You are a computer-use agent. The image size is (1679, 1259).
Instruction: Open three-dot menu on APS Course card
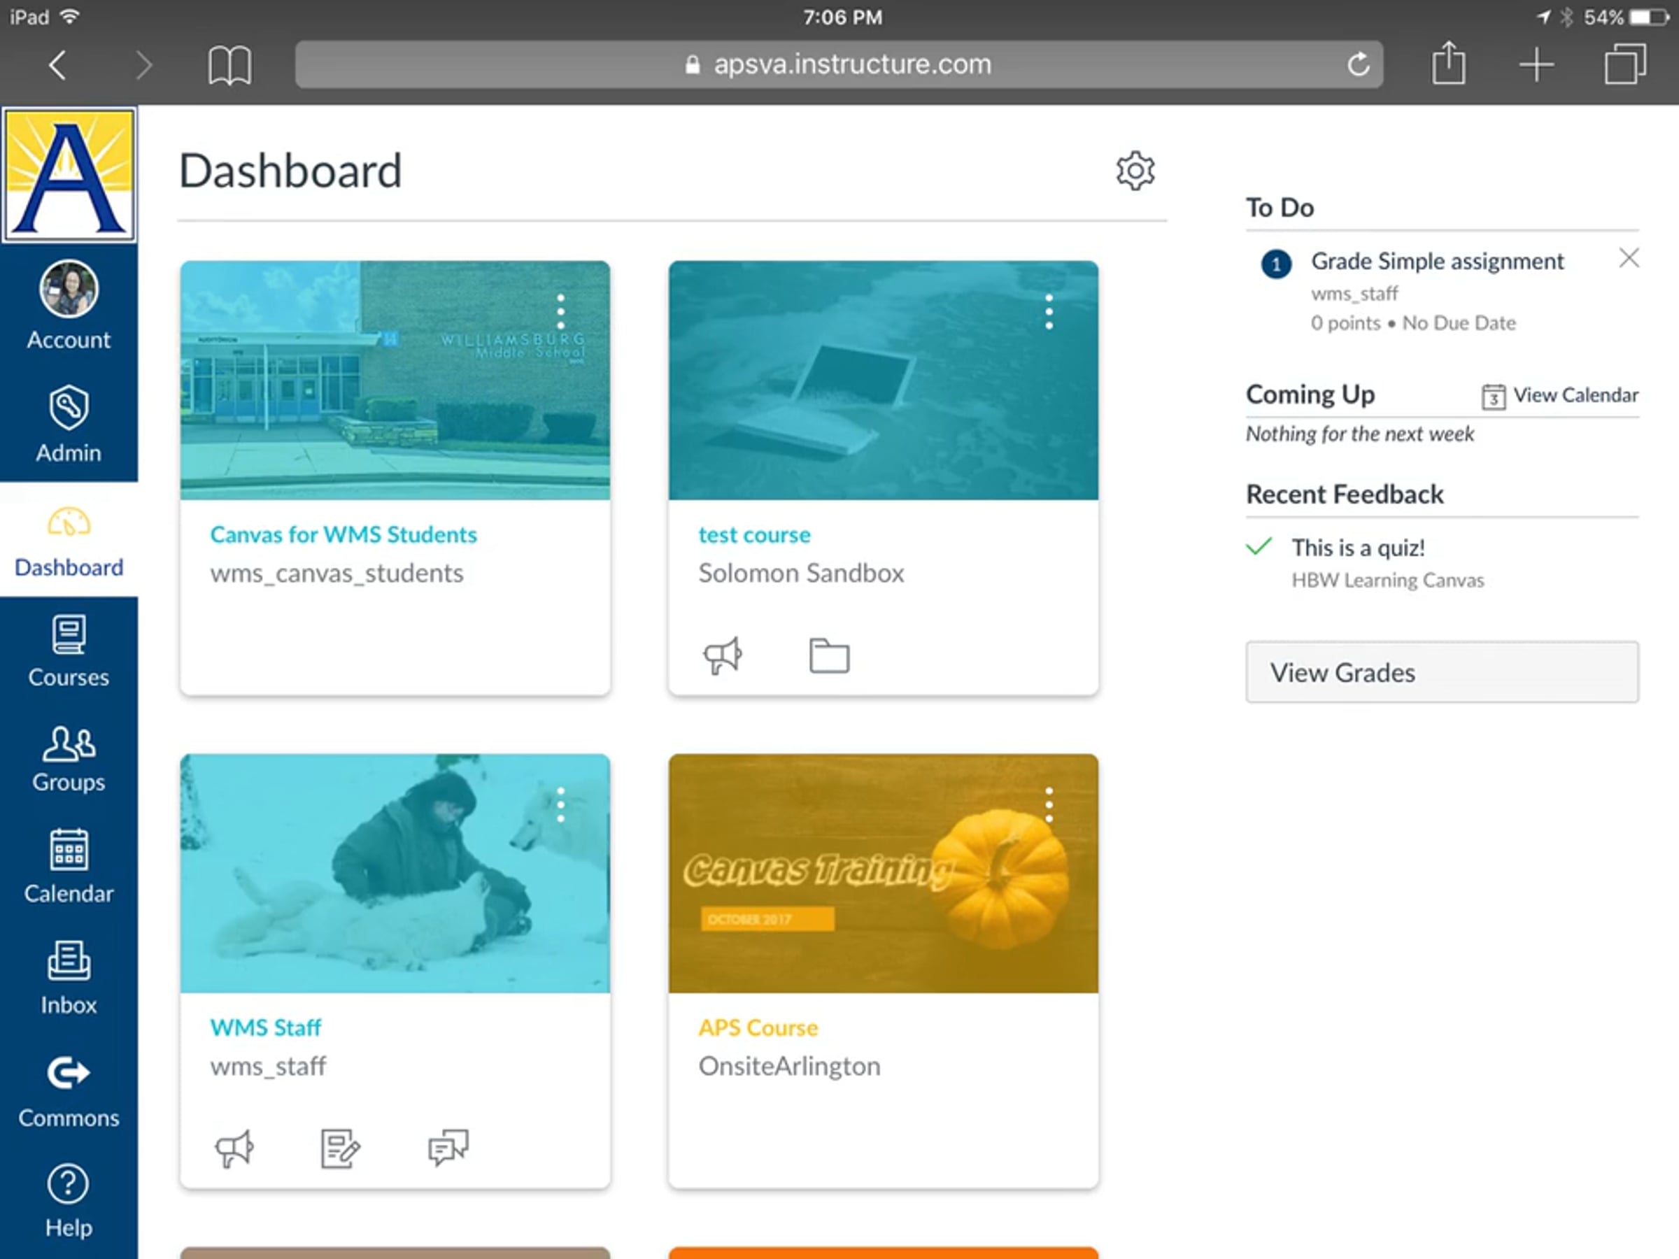1049,805
